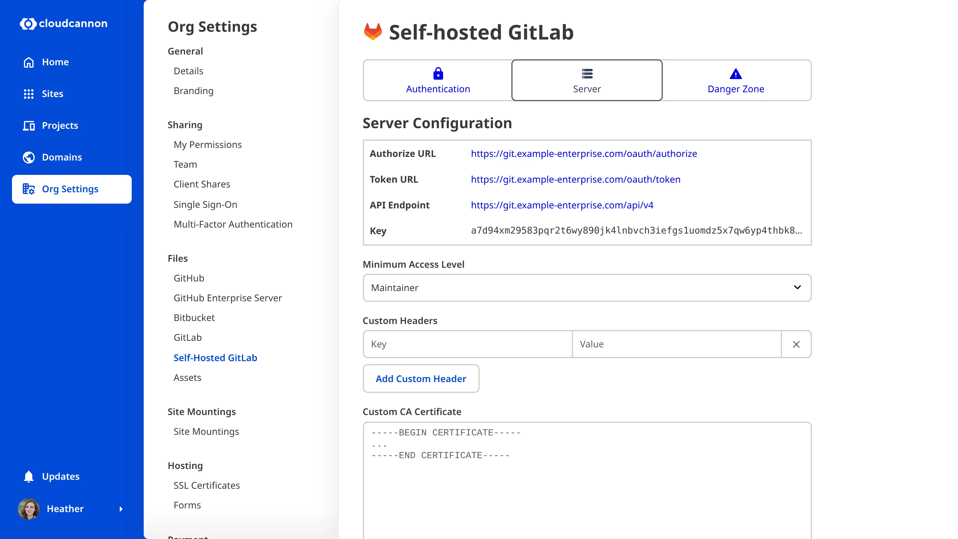
Task: Expand the Heather account menu
Action: 121,509
